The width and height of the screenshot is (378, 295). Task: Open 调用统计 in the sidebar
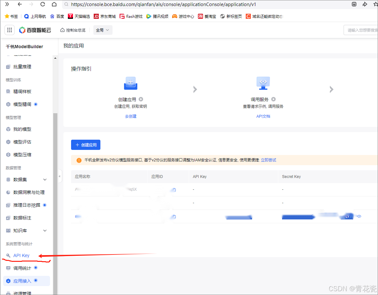coord(22,269)
